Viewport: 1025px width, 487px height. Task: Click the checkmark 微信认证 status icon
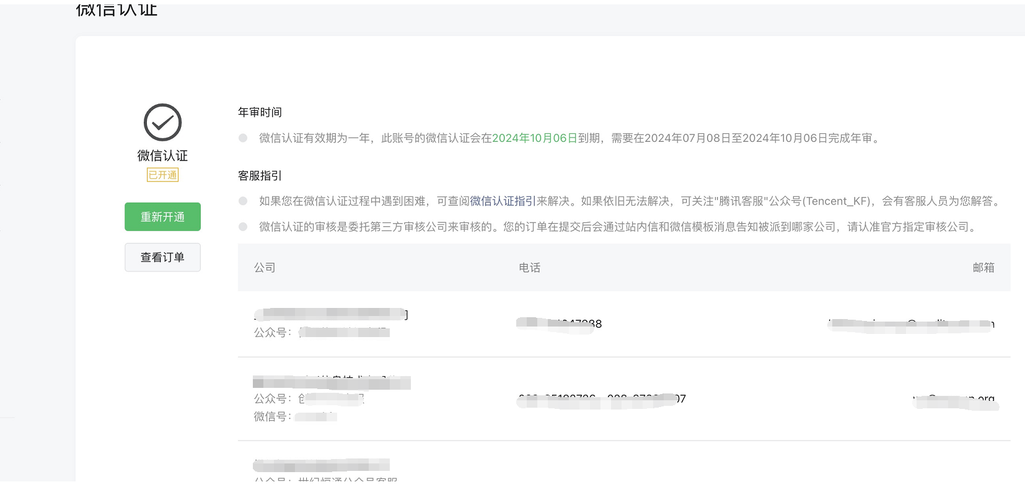click(162, 122)
